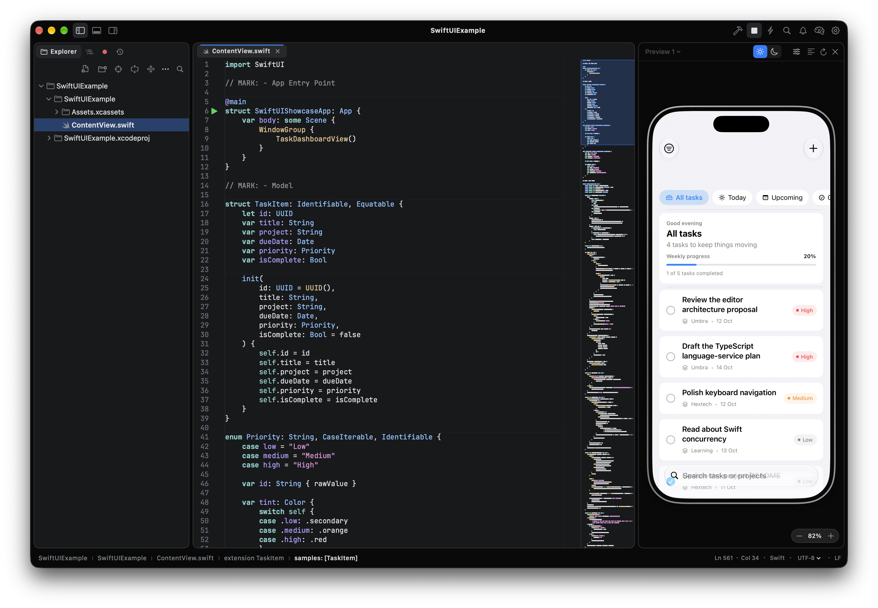
Task: Click the new file icon in Explorer toolbar
Action: click(x=85, y=69)
